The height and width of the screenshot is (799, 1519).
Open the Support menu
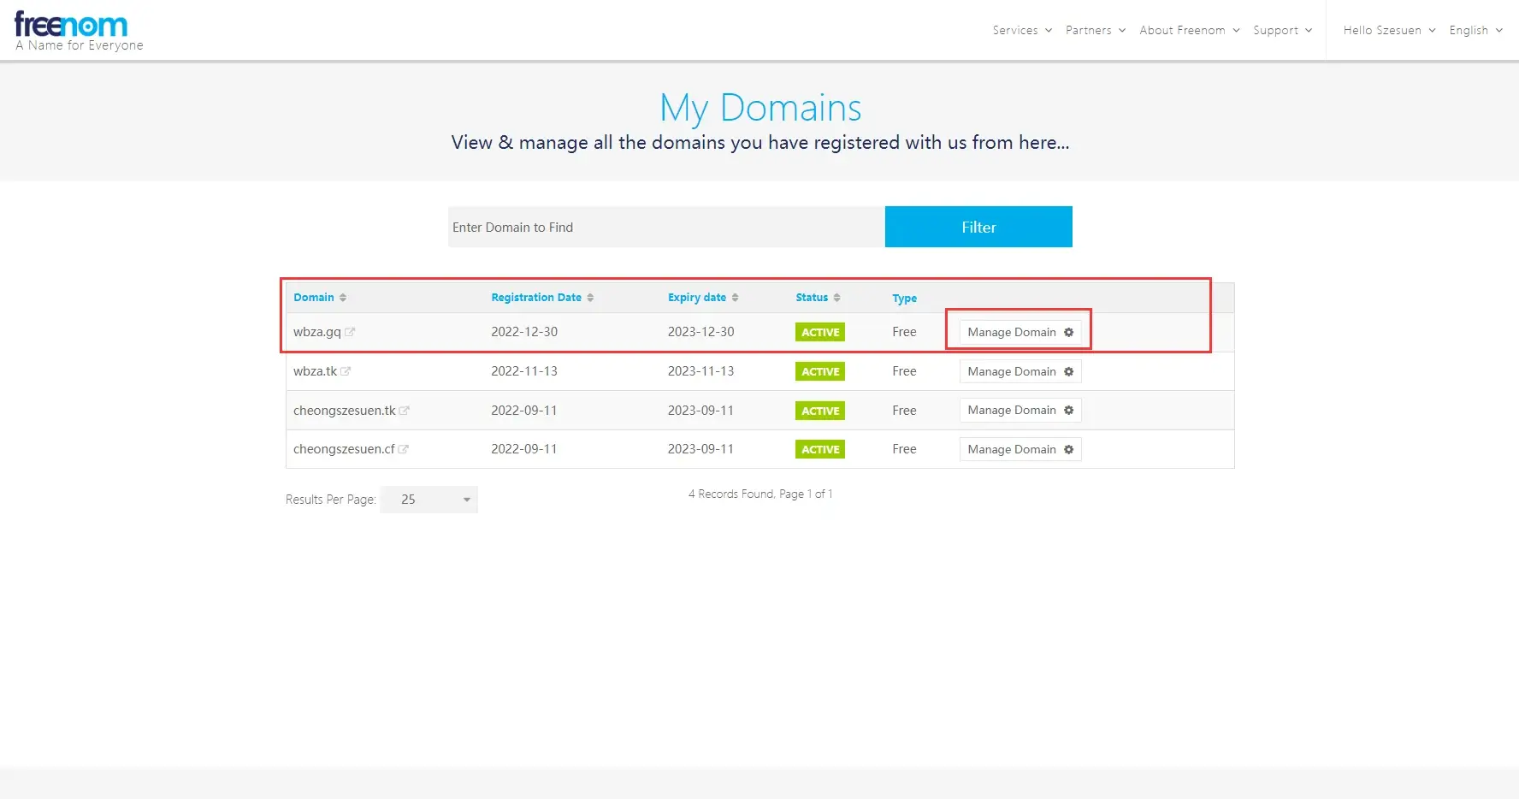[1282, 30]
